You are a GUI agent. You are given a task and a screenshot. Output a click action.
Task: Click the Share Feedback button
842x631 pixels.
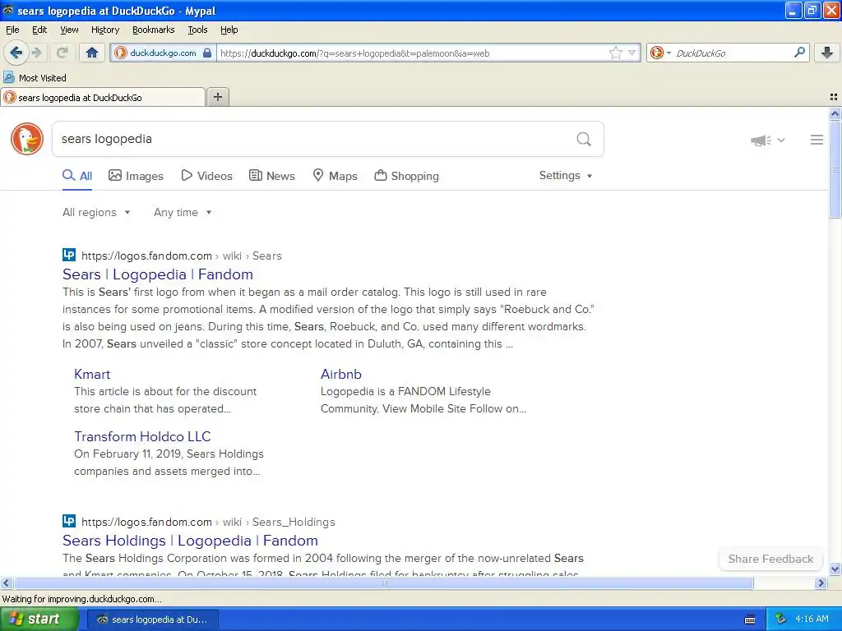(770, 559)
